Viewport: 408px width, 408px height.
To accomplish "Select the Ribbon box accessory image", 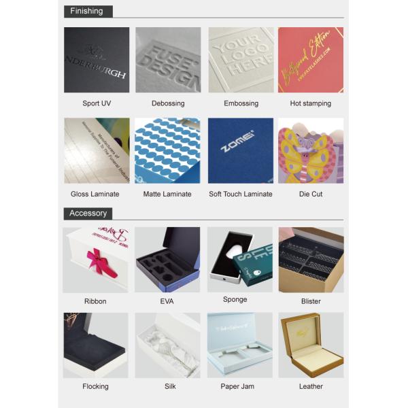I will tap(95, 260).
